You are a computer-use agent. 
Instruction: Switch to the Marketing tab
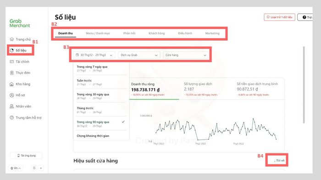[x=212, y=33]
